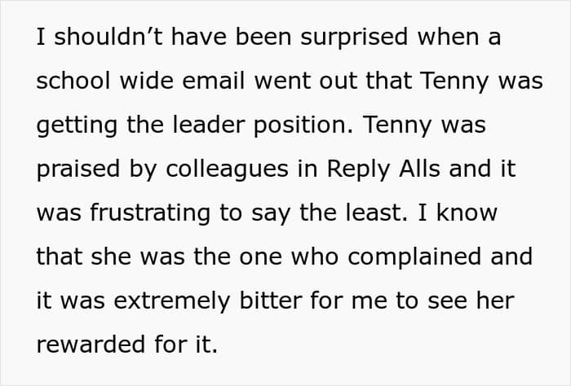571x386 pixels.
Task: Point at the word "getting"
Action: [71, 127]
